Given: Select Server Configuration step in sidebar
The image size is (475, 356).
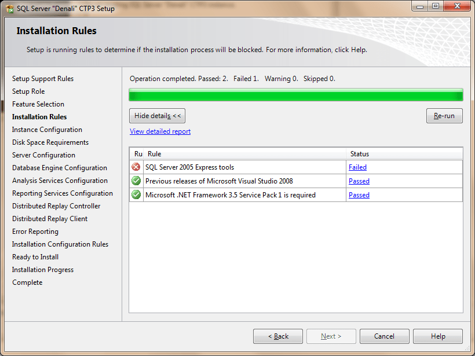Looking at the screenshot, I should 43,155.
